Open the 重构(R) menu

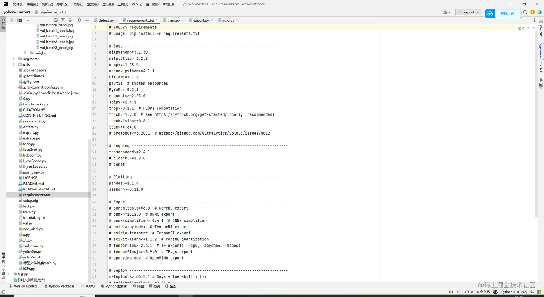(x=92, y=4)
